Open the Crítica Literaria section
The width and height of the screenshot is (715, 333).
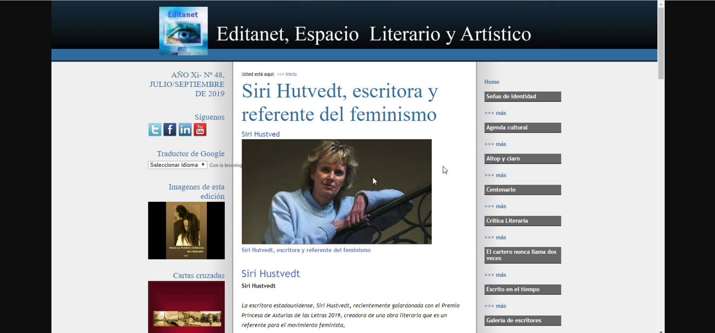click(522, 221)
